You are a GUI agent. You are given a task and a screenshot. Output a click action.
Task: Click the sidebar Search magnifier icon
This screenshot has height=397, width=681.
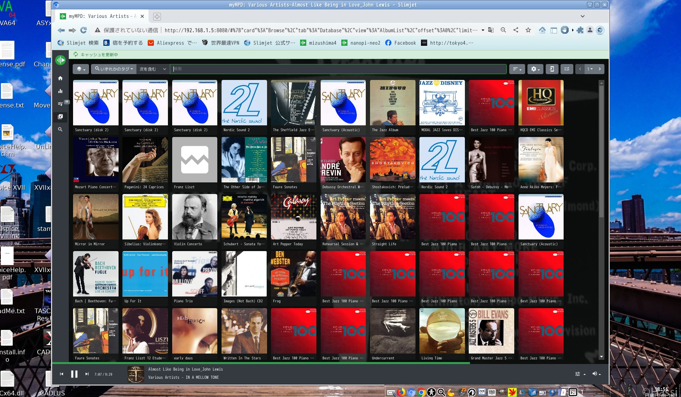point(60,130)
